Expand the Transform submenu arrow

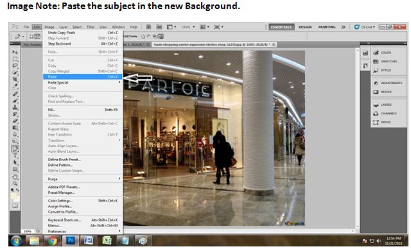[120, 141]
